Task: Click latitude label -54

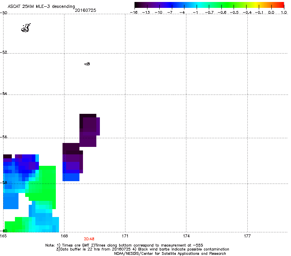Action: (x=4, y=93)
